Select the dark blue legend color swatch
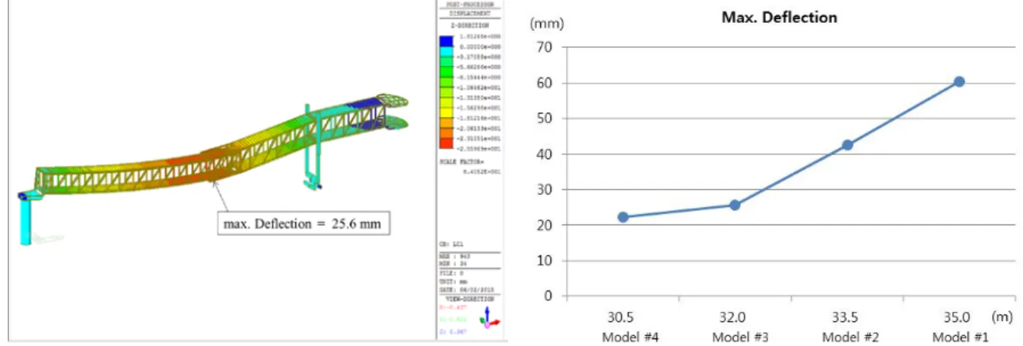1023x346 pixels. pyautogui.click(x=446, y=41)
